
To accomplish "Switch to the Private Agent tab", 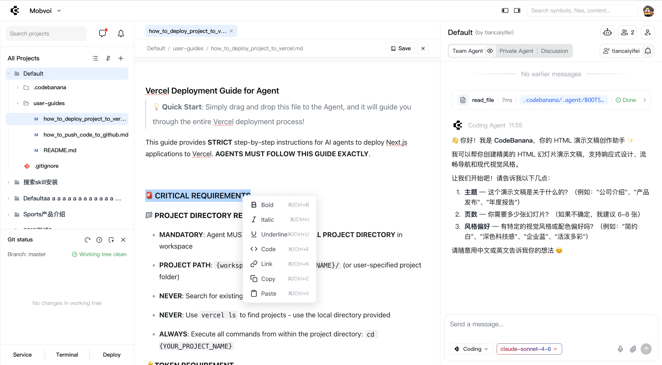I will click(516, 51).
